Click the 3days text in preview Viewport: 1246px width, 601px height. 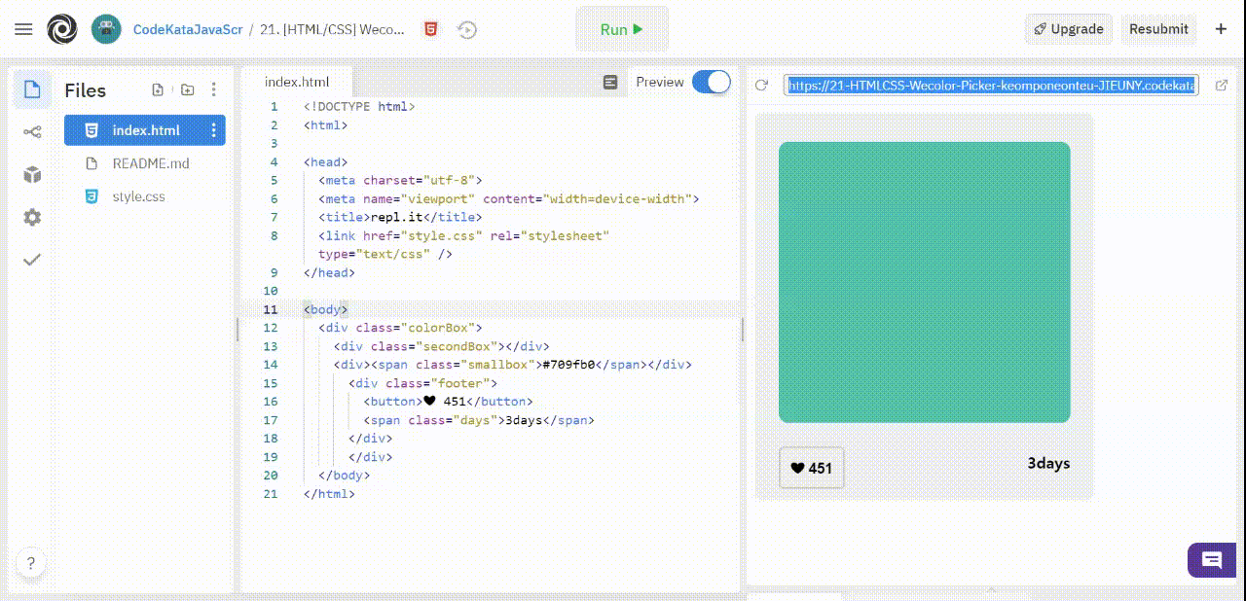[1048, 464]
